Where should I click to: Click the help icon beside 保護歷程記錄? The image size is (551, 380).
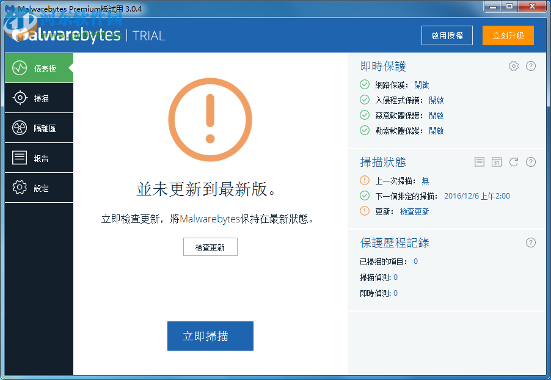pyautogui.click(x=530, y=243)
